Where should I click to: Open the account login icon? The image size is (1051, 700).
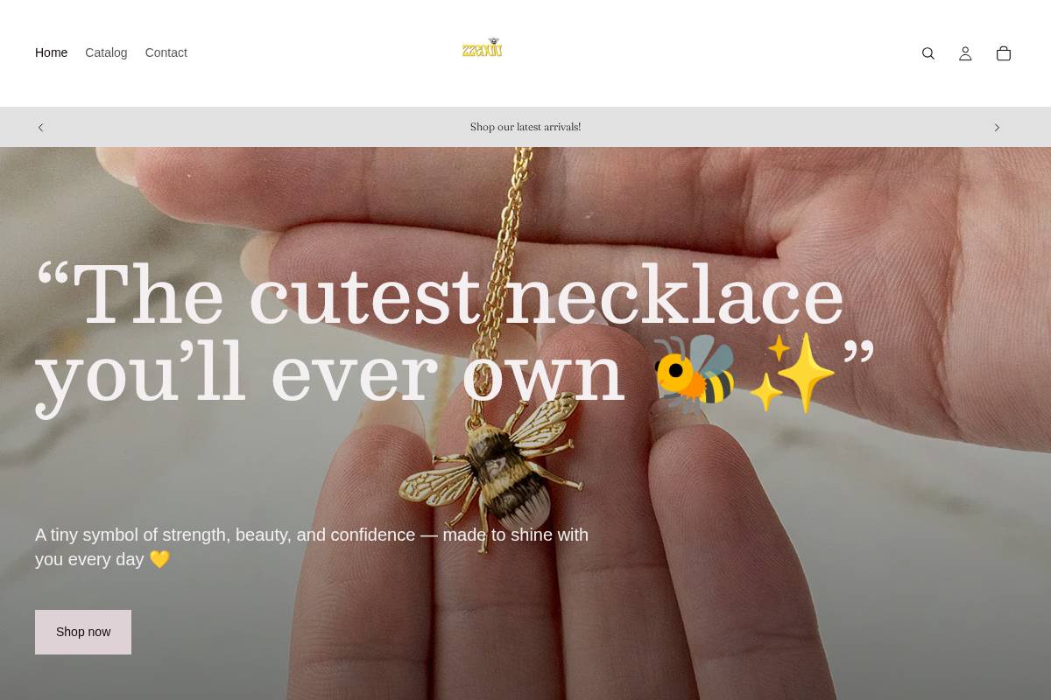965,53
